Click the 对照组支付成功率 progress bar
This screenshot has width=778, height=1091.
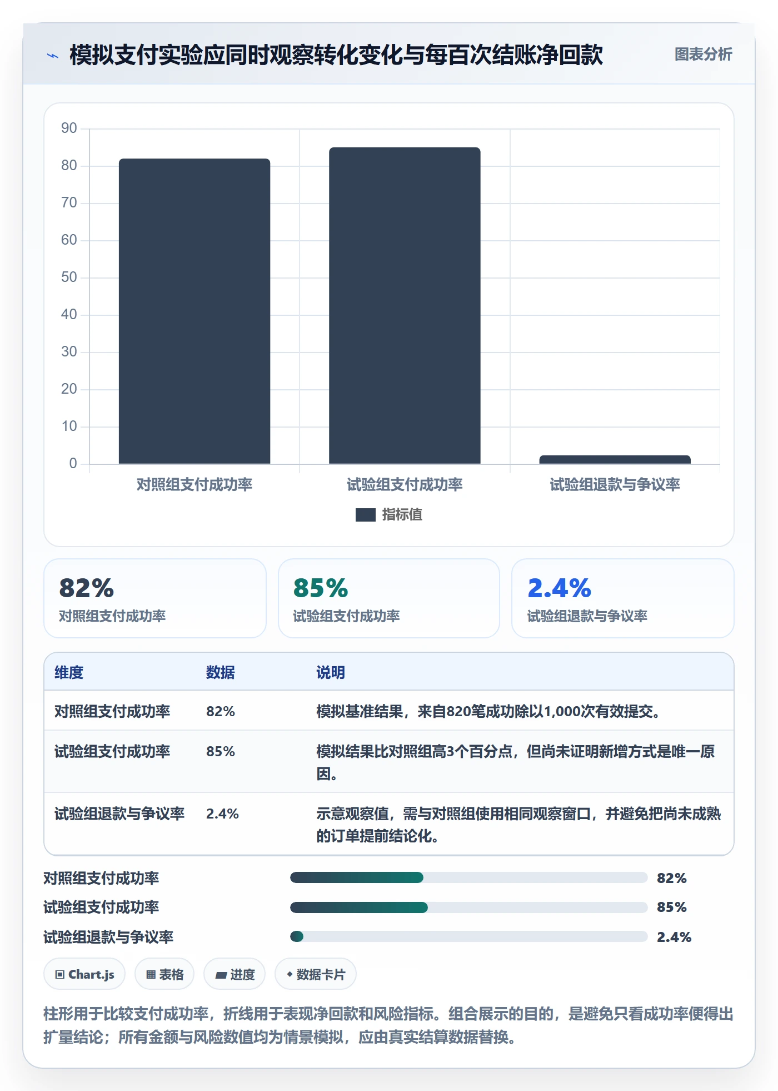[468, 877]
